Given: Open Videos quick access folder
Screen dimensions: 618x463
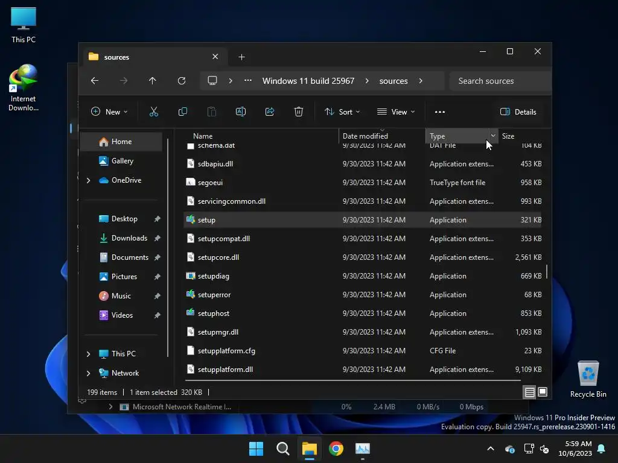Looking at the screenshot, I should pyautogui.click(x=121, y=315).
